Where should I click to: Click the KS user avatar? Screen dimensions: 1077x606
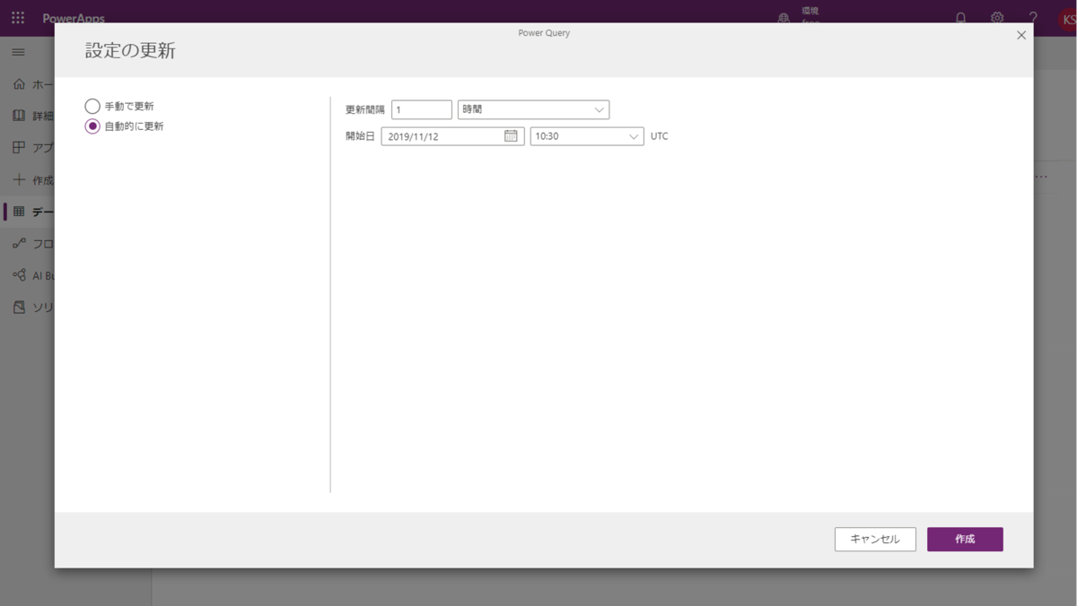click(x=1067, y=20)
